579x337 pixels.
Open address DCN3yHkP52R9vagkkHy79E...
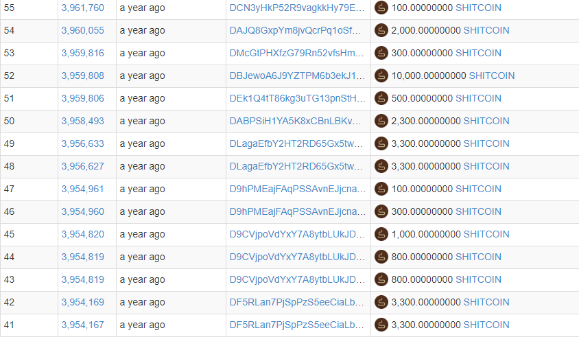(297, 8)
